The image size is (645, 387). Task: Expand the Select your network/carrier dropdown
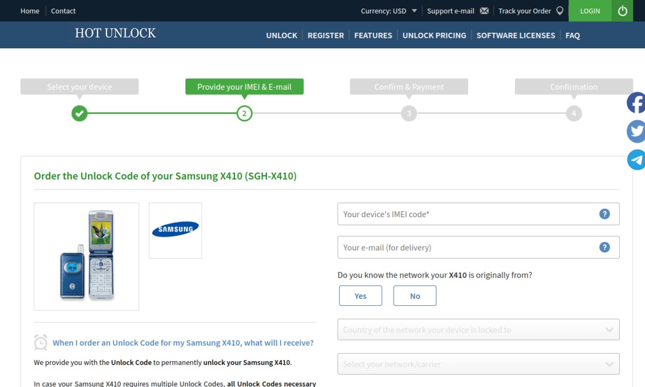pyautogui.click(x=478, y=364)
